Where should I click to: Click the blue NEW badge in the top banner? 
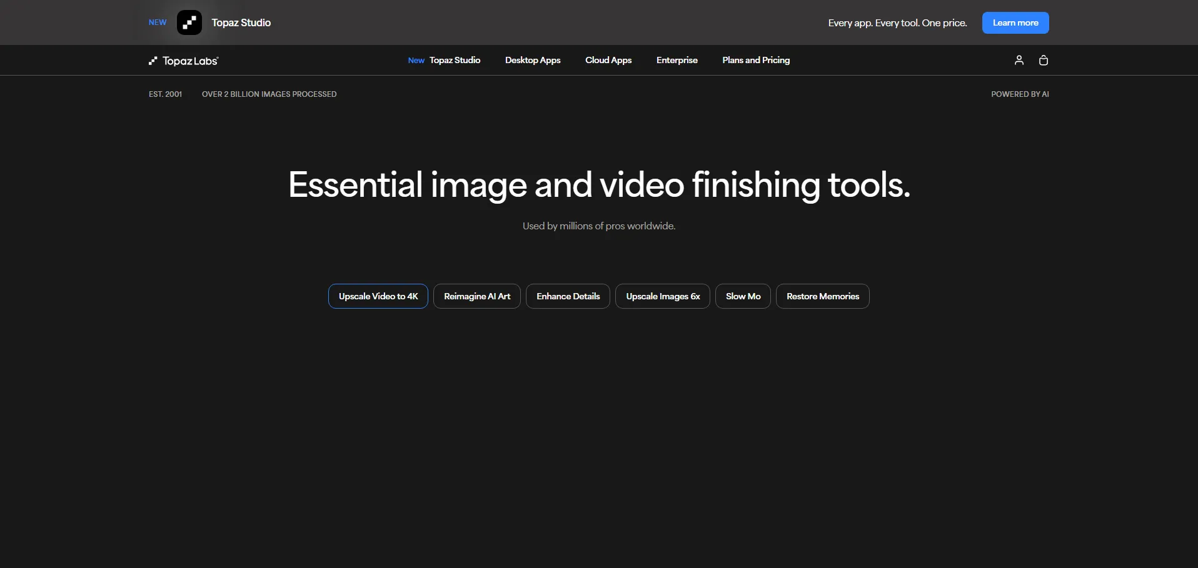(x=158, y=22)
